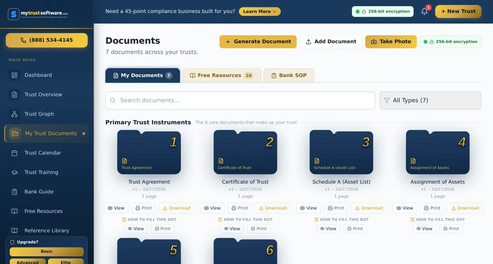Open the Certificate of Trust folder 2
Screen dimensions: 493x264
click(245, 152)
